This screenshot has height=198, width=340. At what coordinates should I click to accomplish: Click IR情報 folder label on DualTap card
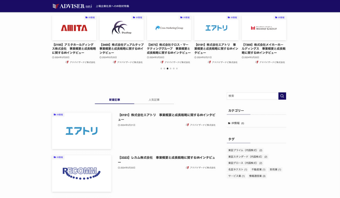click(138, 17)
